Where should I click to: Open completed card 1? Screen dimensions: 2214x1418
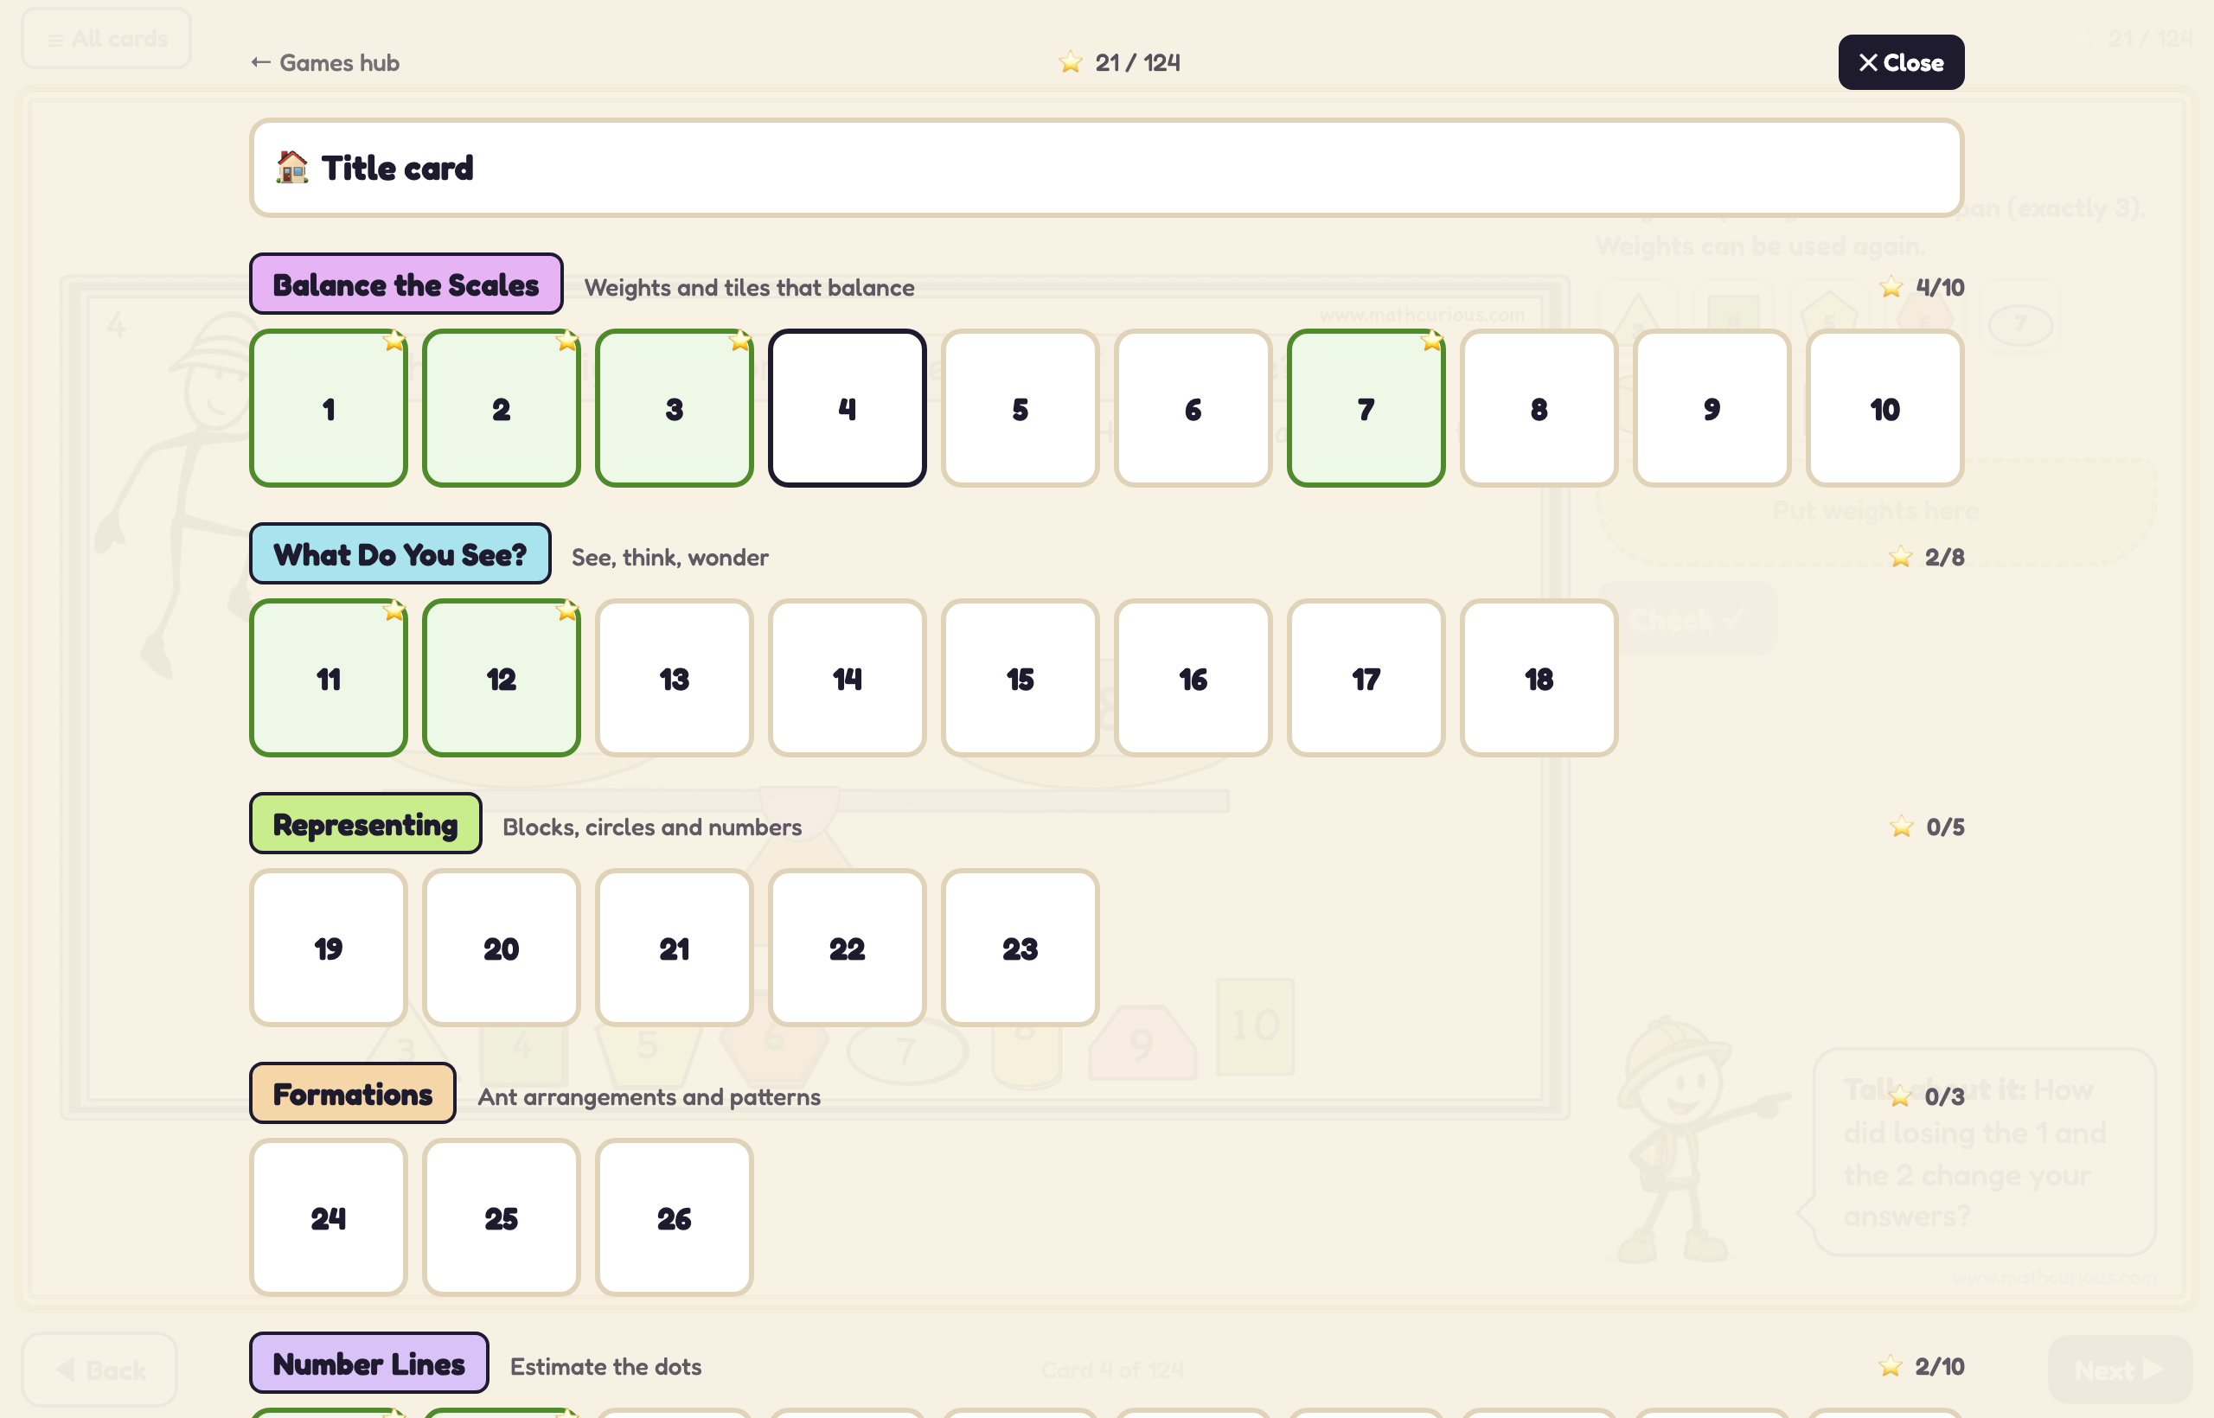click(x=329, y=409)
